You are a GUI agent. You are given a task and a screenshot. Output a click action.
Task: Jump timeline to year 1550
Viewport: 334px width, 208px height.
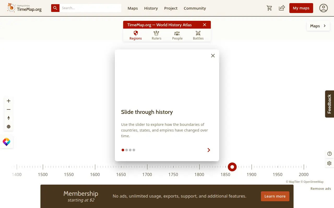69,174
